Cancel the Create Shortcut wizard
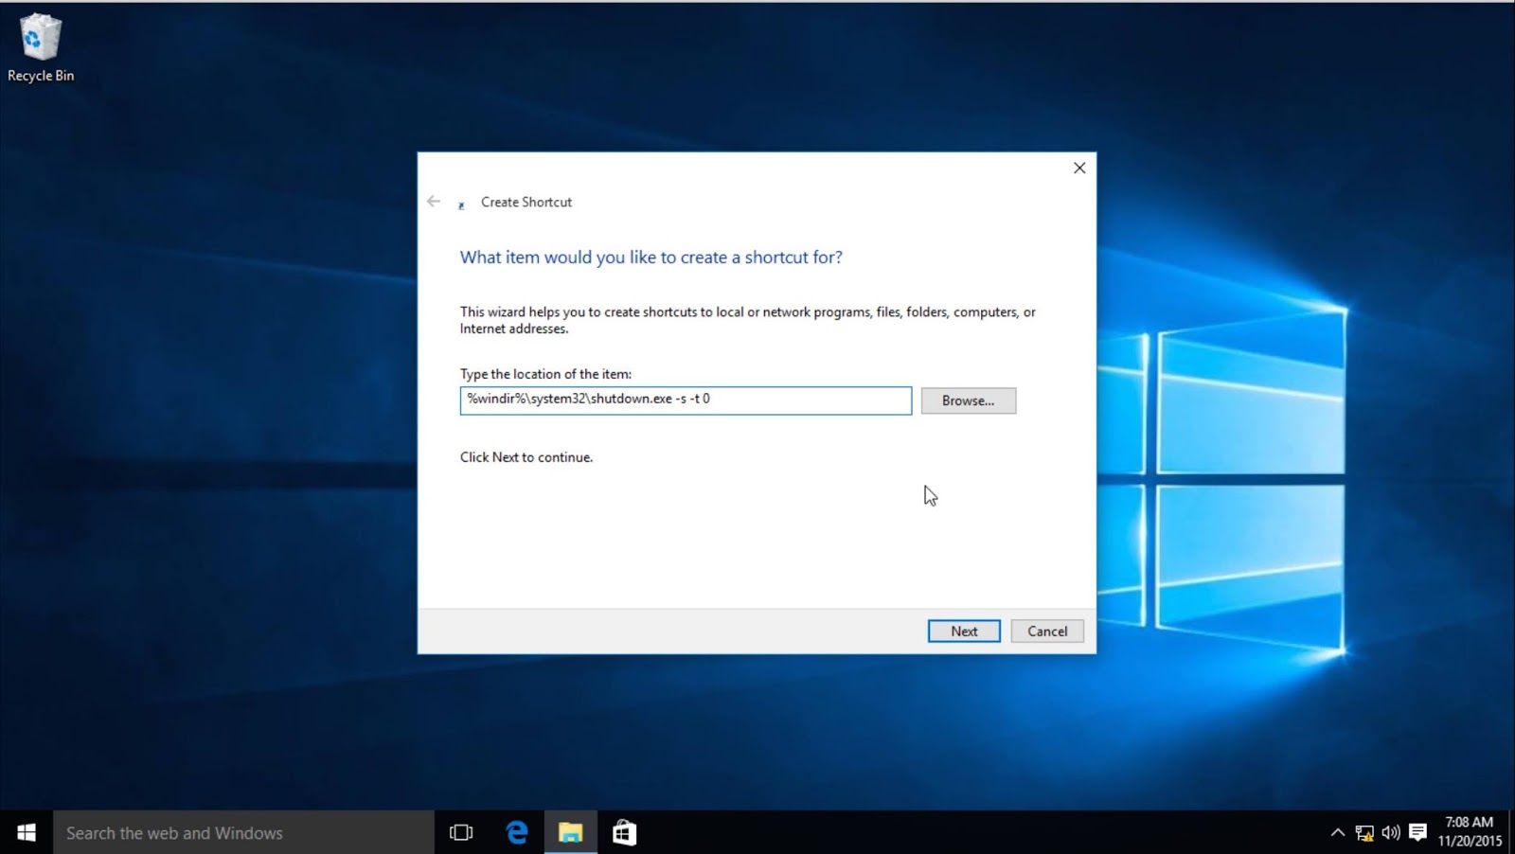Viewport: 1515px width, 854px height. tap(1046, 631)
